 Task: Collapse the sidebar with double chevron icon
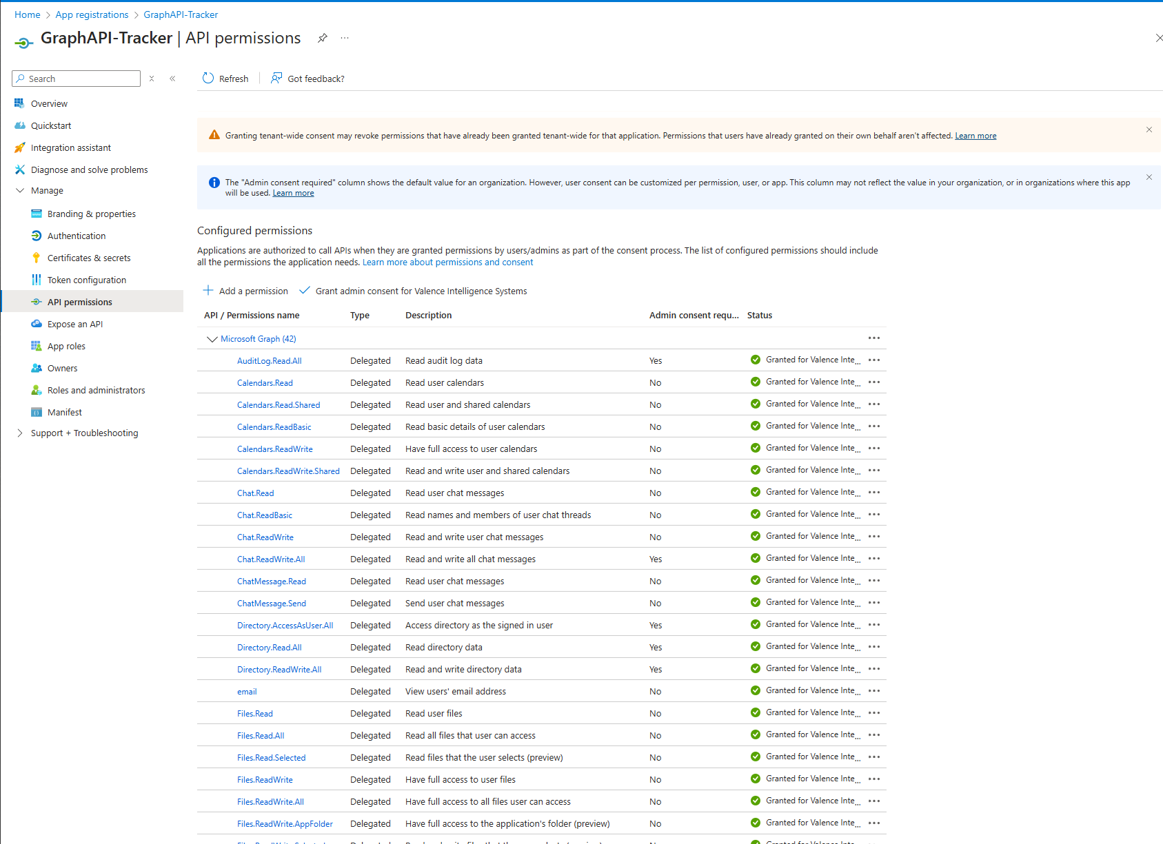point(172,79)
